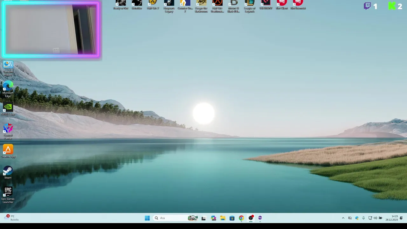Open the purple chat app taskbar icon
Image resolution: width=407 pixels, height=229 pixels.
coord(260,218)
